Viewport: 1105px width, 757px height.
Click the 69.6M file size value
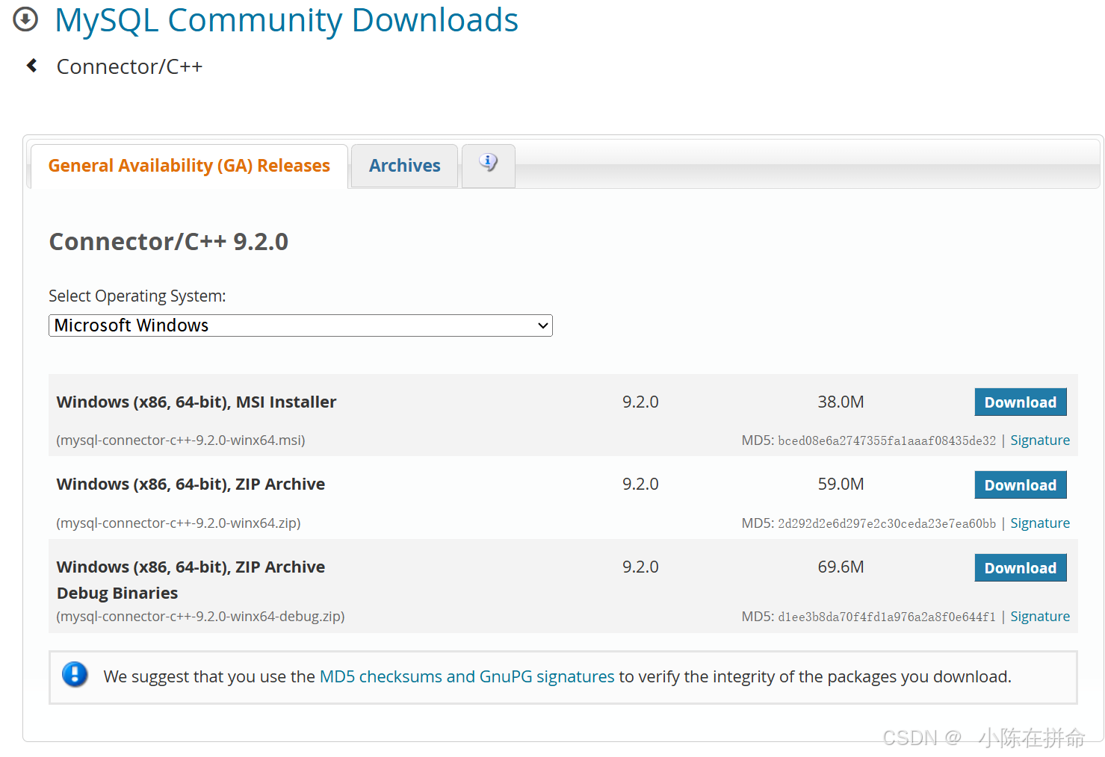tap(841, 567)
